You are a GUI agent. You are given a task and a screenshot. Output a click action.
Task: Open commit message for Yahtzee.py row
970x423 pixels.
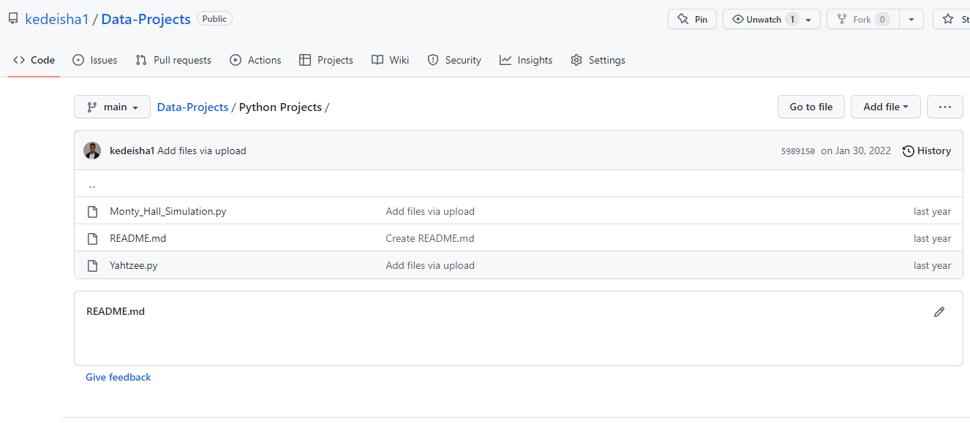pos(430,265)
